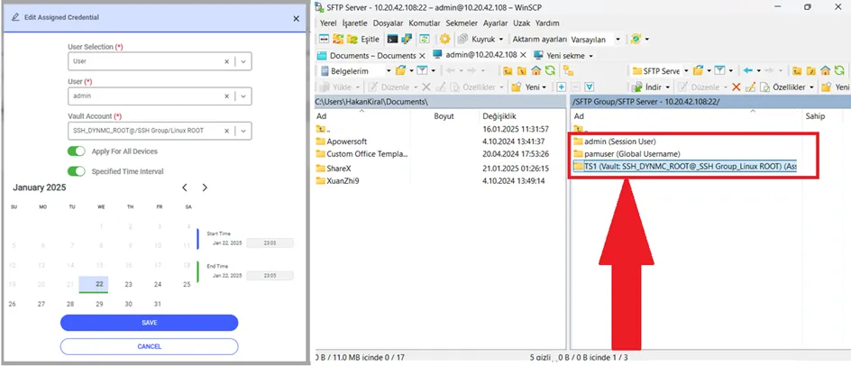The image size is (851, 366).
Task: Open the Komutlar menu
Action: pyautogui.click(x=425, y=23)
